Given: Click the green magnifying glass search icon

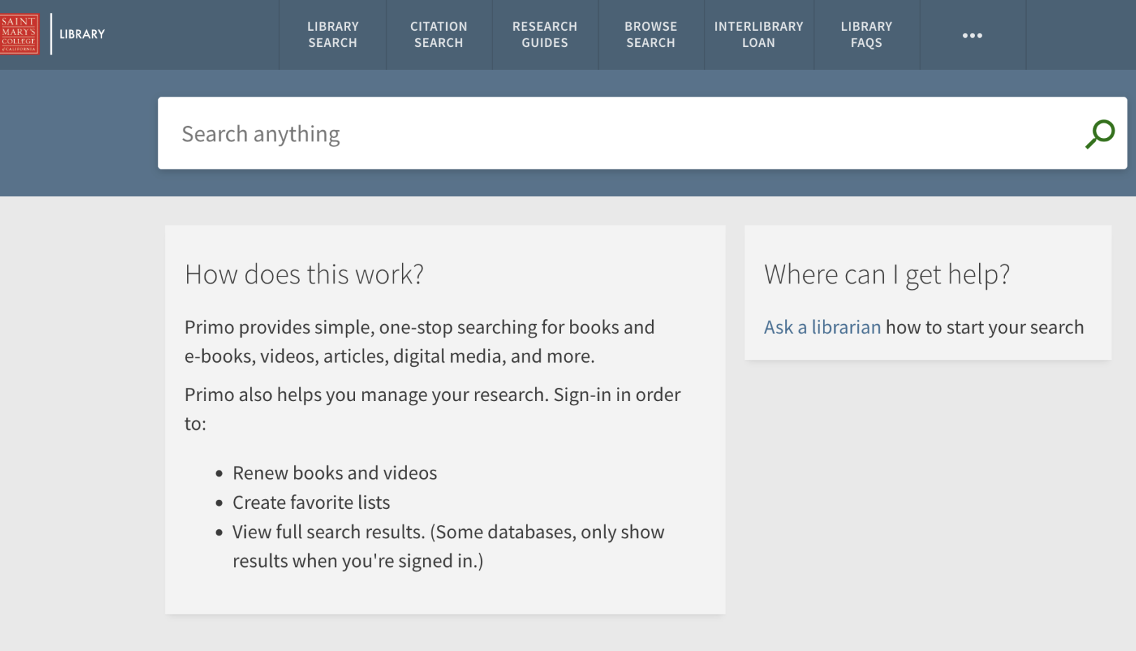Looking at the screenshot, I should [x=1100, y=134].
